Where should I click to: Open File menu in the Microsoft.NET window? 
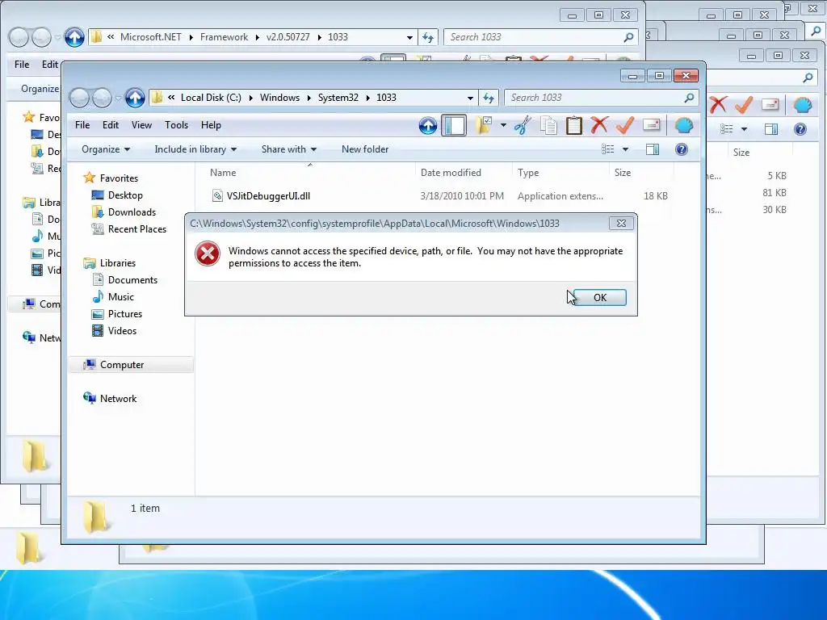22,65
